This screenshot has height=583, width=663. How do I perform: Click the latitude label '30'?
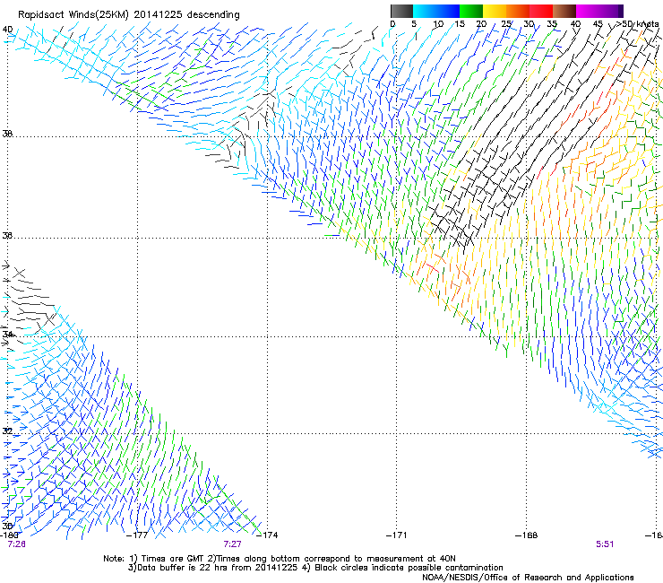(7, 526)
